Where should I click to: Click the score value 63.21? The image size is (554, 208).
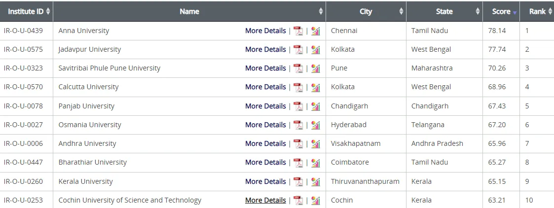(497, 200)
